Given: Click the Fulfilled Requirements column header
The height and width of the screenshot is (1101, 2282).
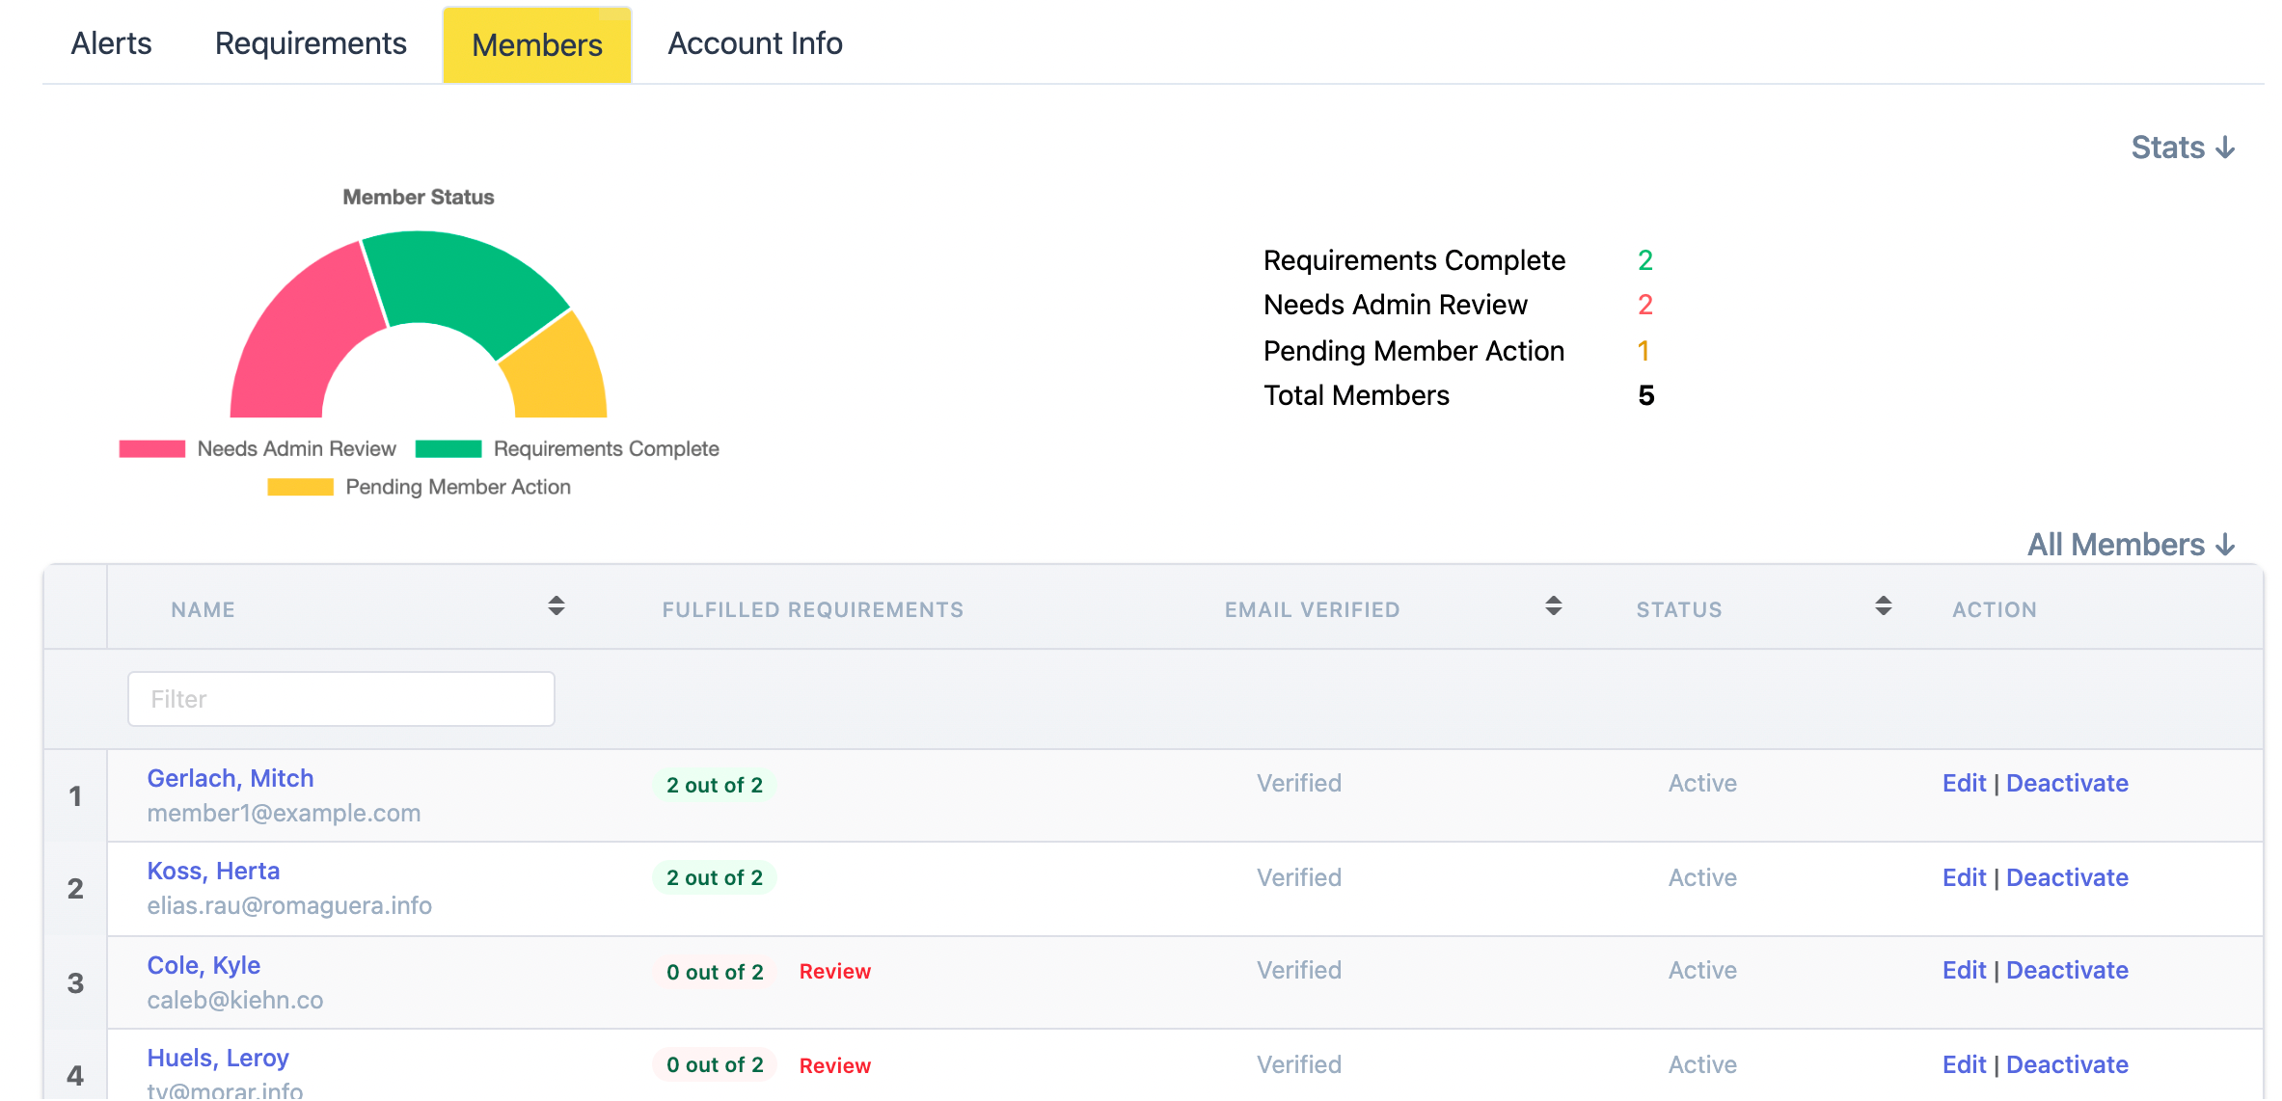Looking at the screenshot, I should (x=813, y=609).
